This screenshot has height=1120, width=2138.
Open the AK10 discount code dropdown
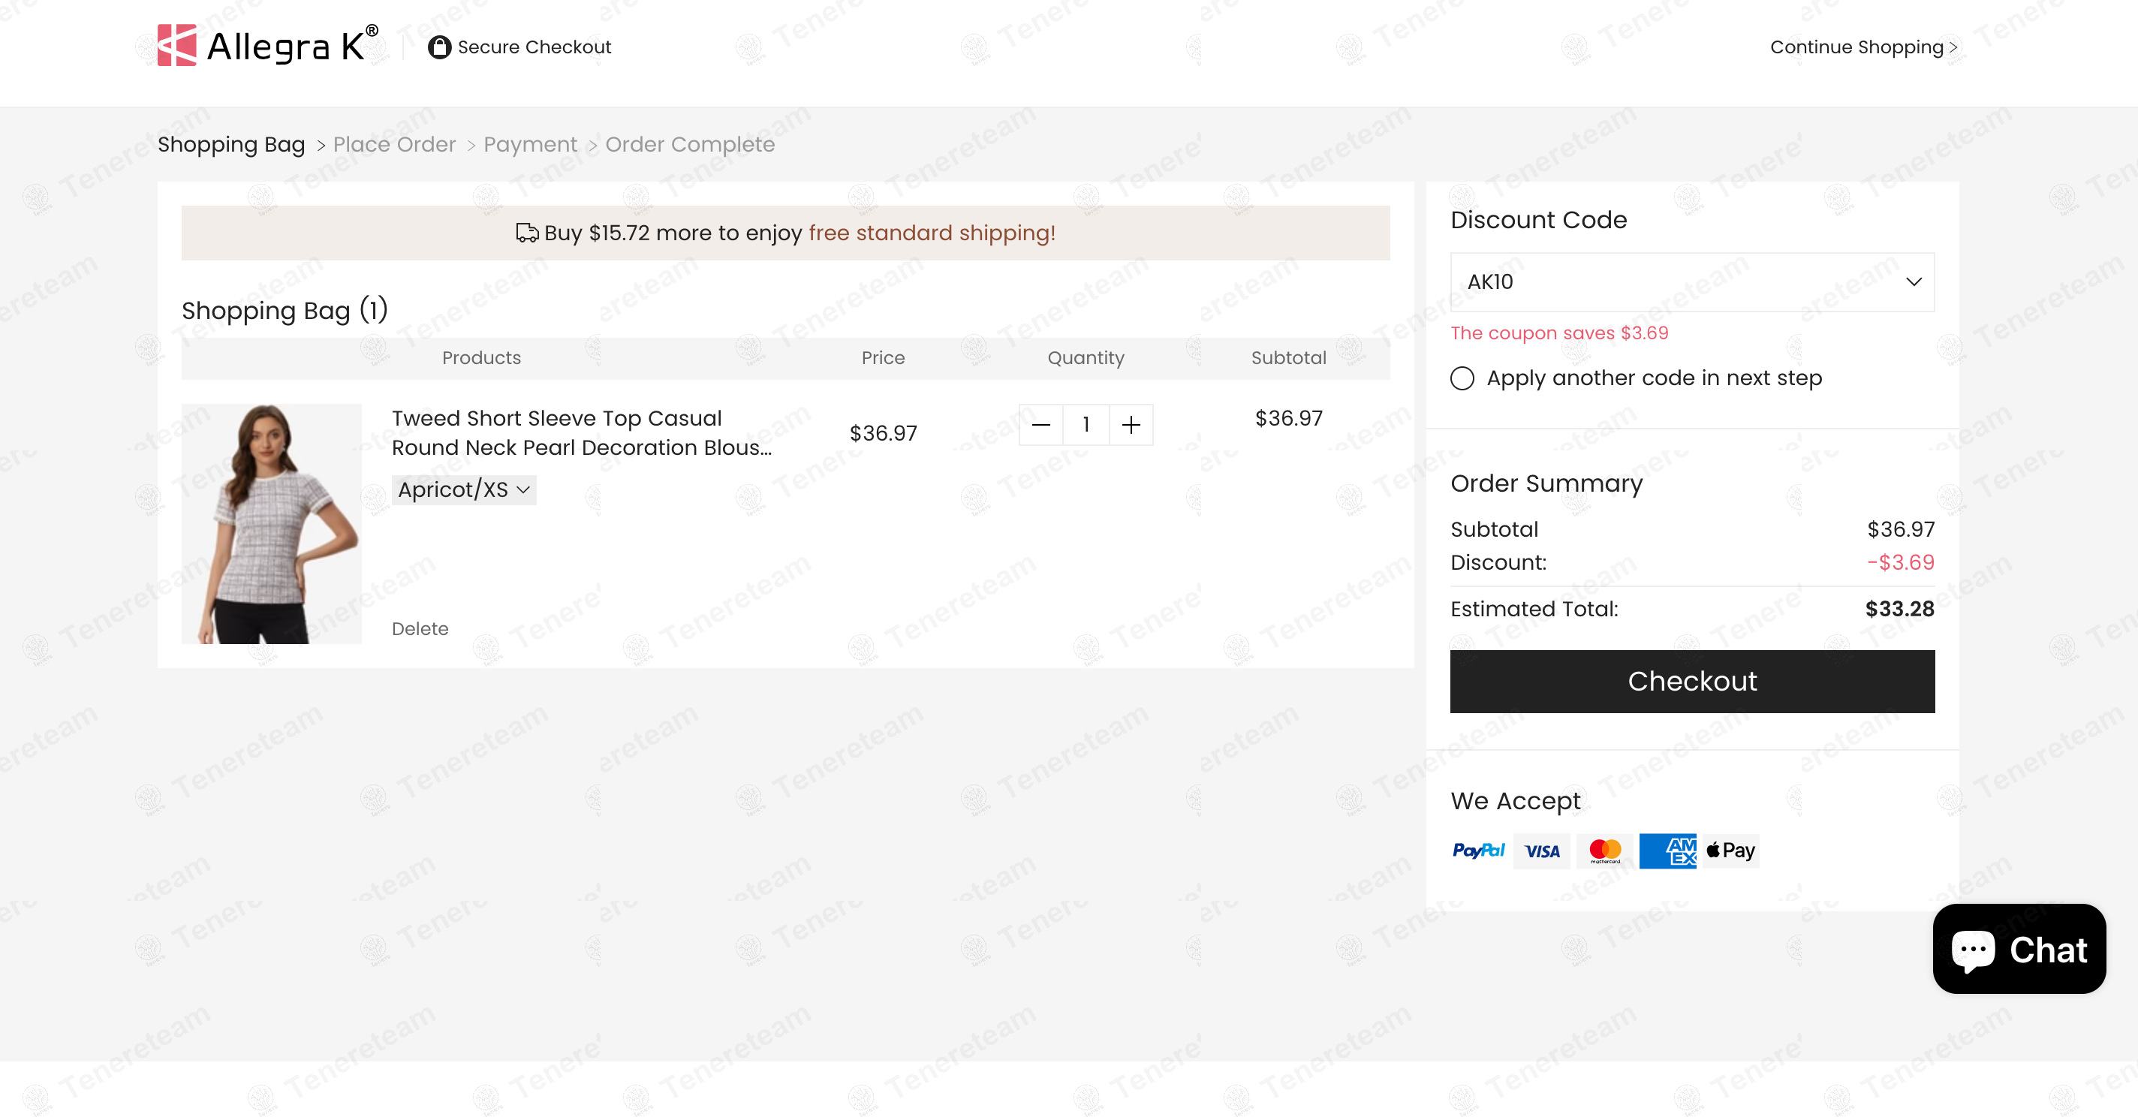[1691, 282]
